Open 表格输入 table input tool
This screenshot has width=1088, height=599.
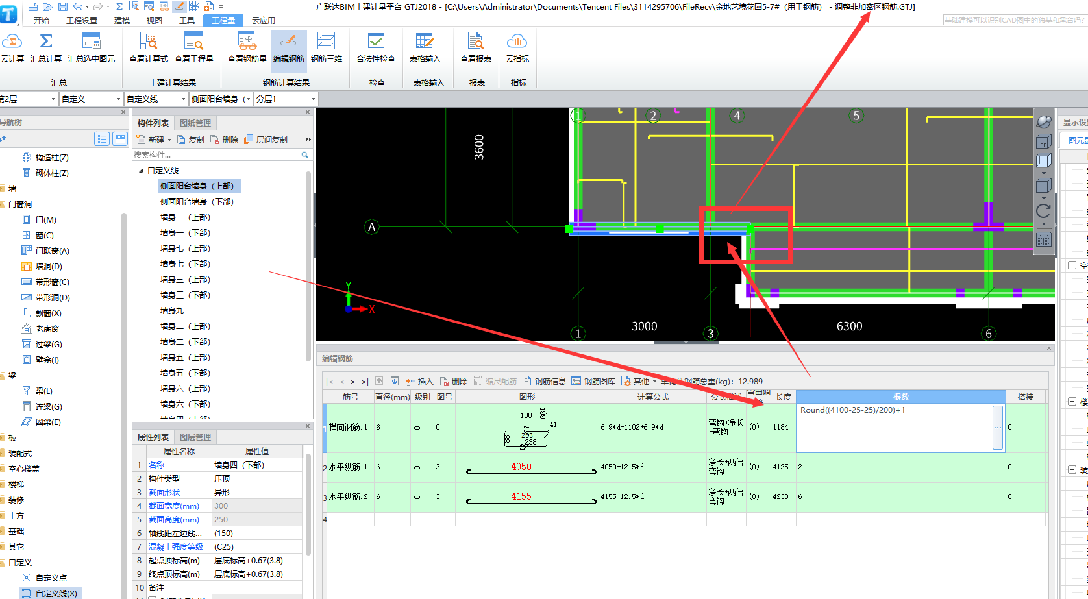pyautogui.click(x=425, y=48)
